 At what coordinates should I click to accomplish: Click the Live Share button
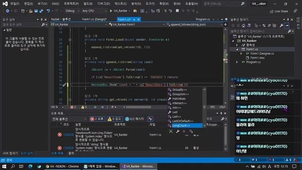[x=279, y=11]
